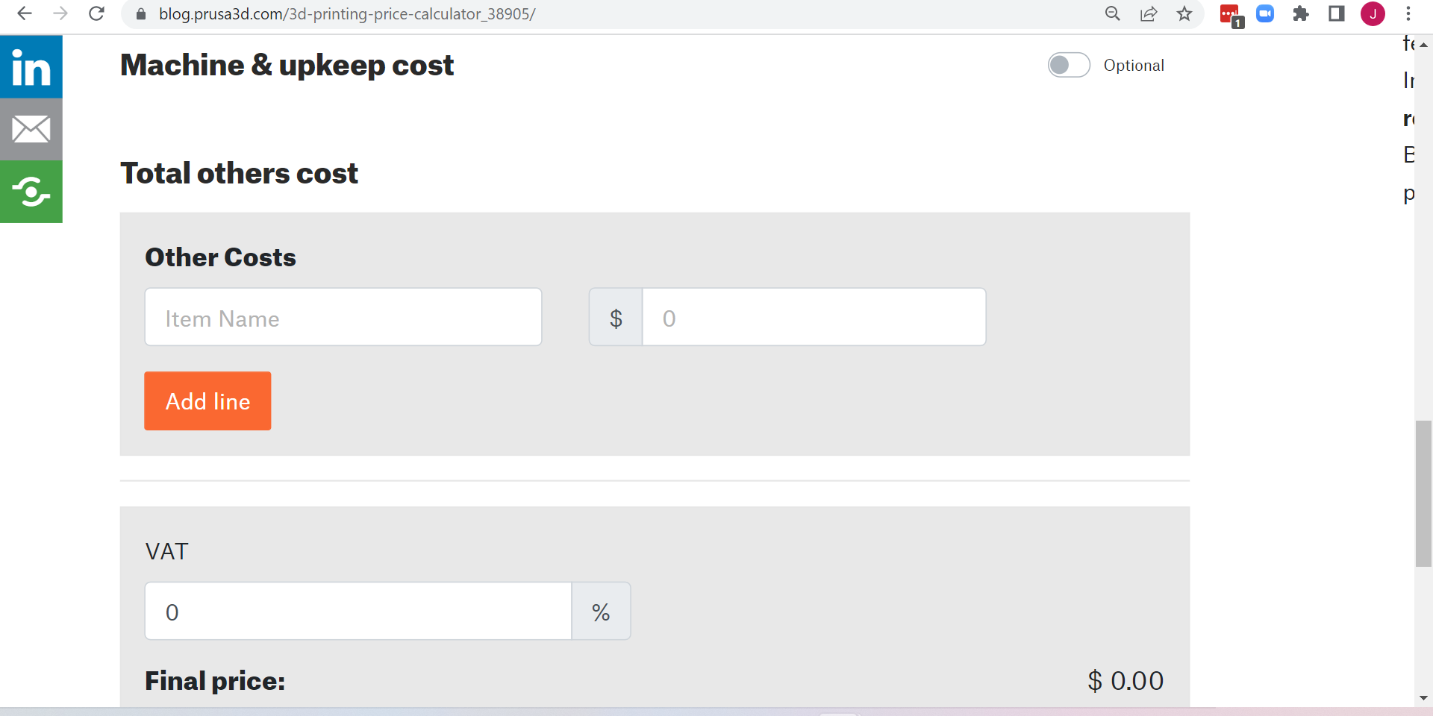Share page via LinkedIn icon
The height and width of the screenshot is (716, 1433).
coord(31,67)
